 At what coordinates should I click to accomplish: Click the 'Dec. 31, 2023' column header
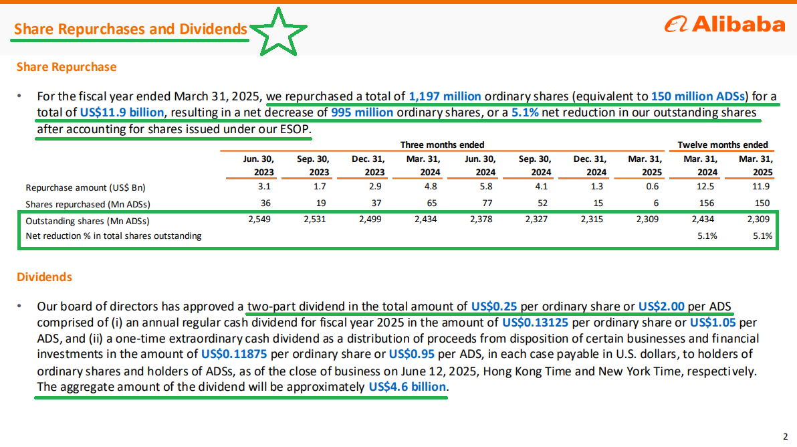368,165
